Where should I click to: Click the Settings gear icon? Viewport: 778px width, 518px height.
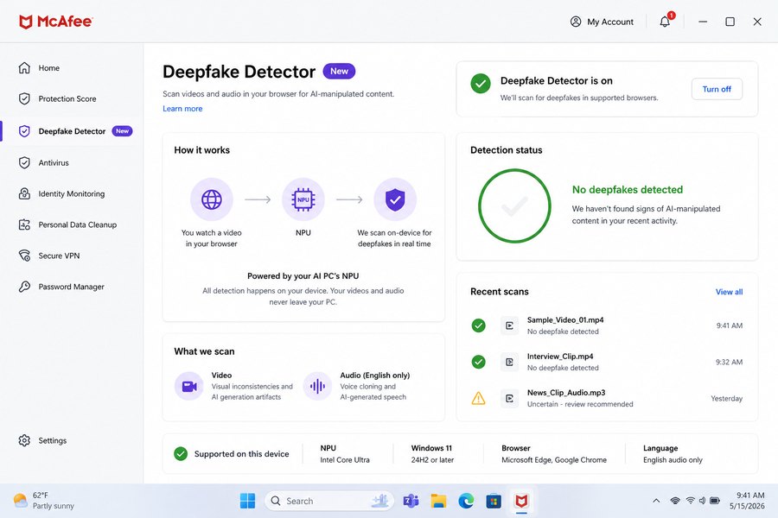pos(24,440)
